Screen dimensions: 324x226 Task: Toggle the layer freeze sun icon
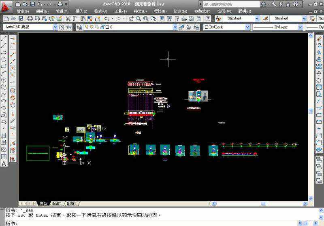[x=92, y=27]
